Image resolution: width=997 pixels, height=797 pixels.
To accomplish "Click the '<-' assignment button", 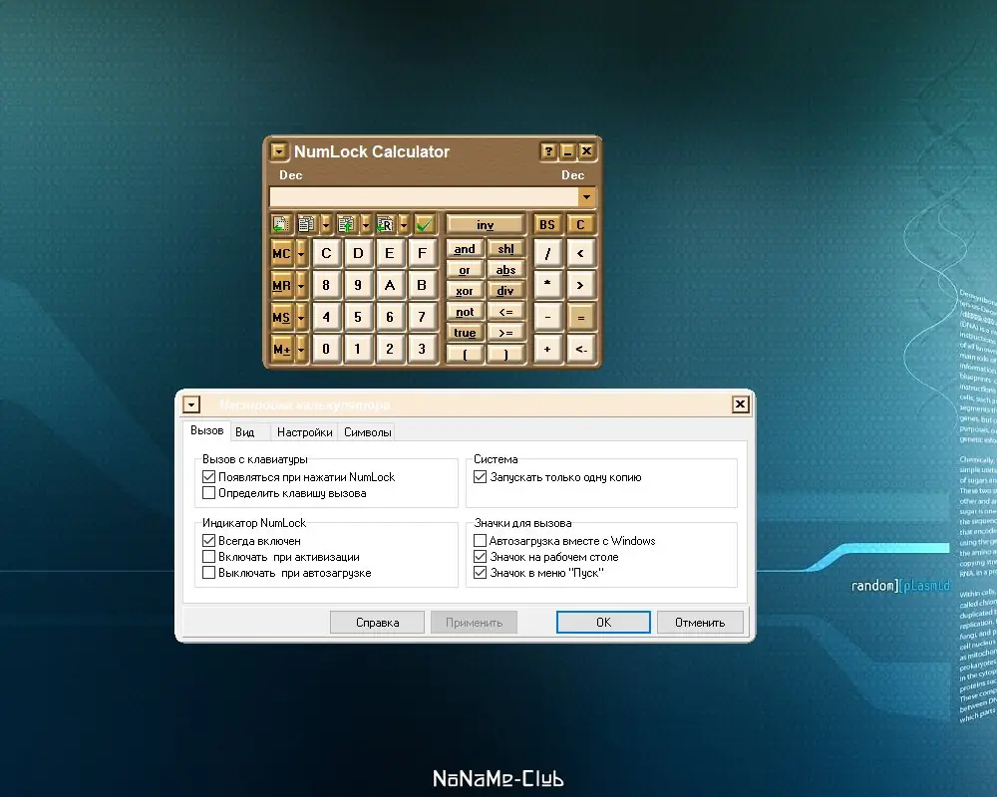I will click(x=580, y=349).
